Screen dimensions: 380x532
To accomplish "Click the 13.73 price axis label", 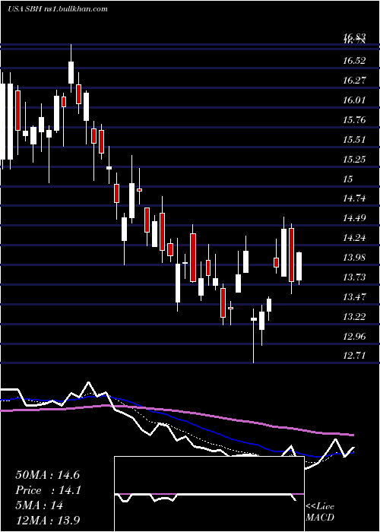I will pos(354,277).
